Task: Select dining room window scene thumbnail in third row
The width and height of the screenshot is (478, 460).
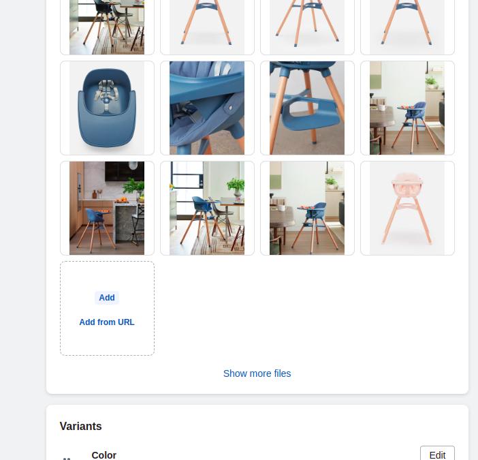Action: click(x=207, y=208)
